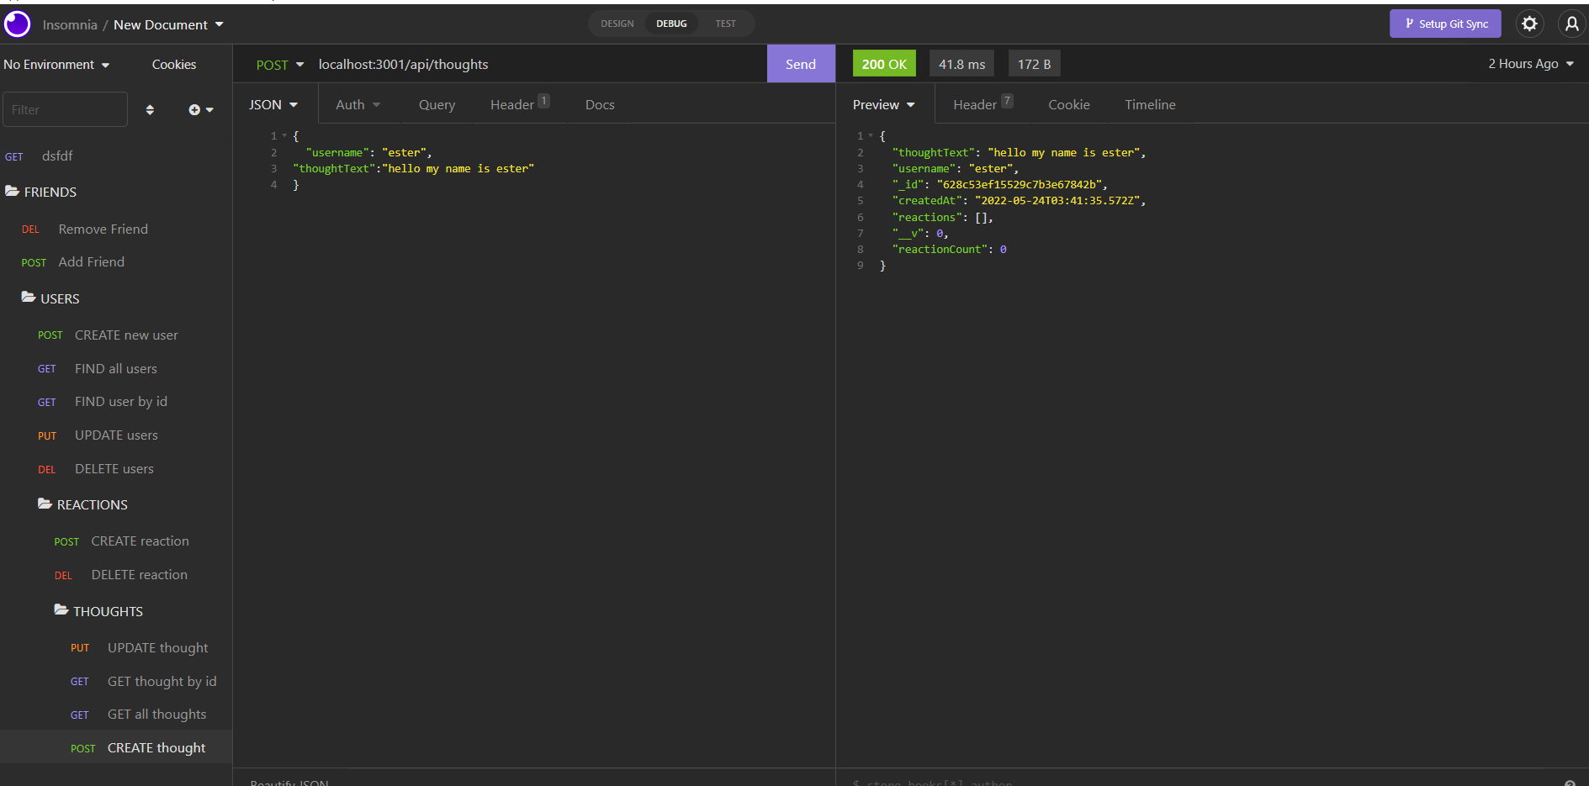
Task: Open the POST method dropdown
Action: point(279,64)
